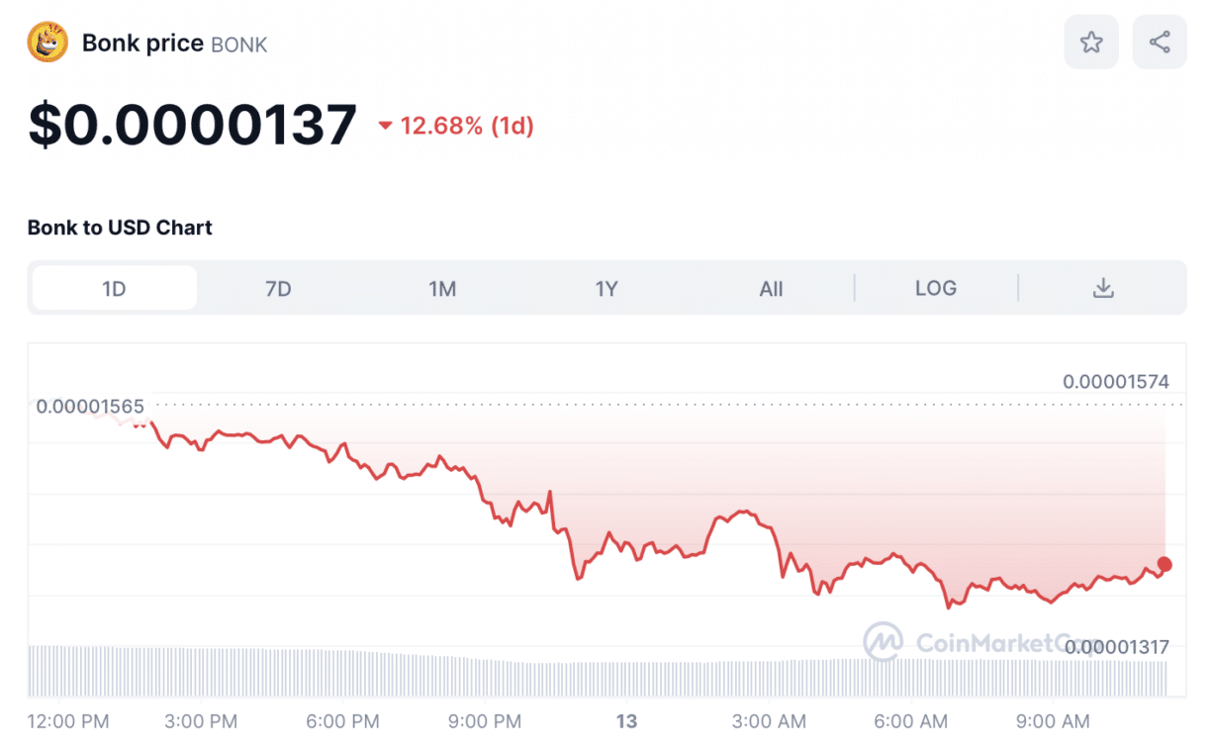Click the 6:00 PM time axis label
Viewport: 1211px width, 751px height.
342,721
